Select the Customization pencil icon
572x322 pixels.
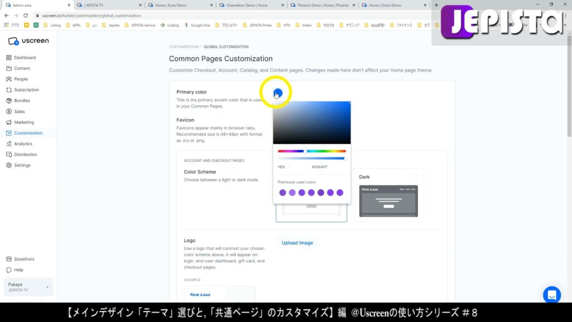tap(9, 133)
